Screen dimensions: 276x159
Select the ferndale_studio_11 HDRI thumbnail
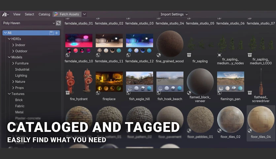click(109, 43)
